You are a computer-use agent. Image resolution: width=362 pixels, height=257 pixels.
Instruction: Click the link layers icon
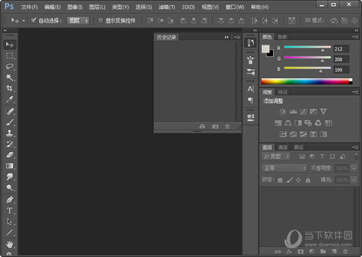pos(278,252)
